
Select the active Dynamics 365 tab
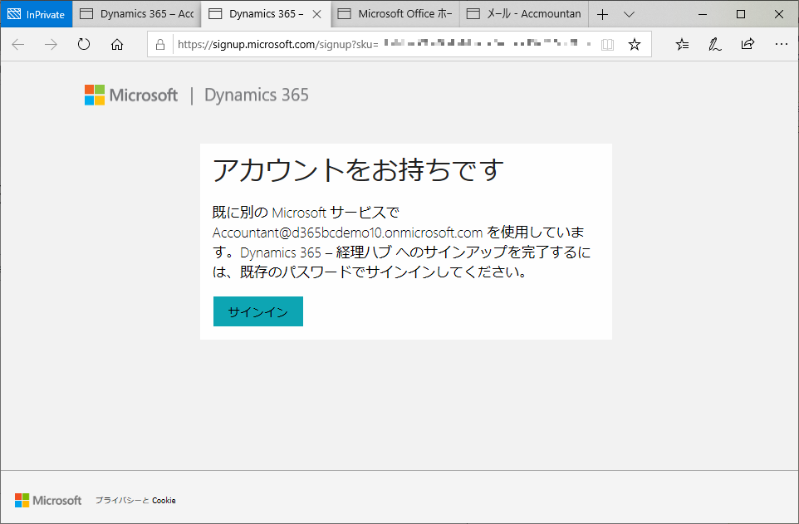point(266,14)
